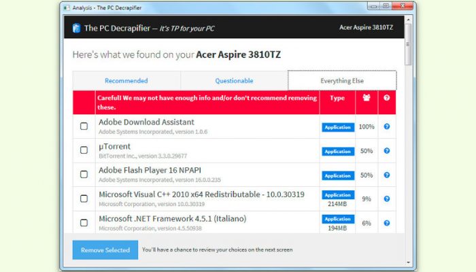Image resolution: width=476 pixels, height=272 pixels.
Task: Click Microsoft .NET Framework 4.5.1 (Italiano) title
Action: tap(173, 218)
